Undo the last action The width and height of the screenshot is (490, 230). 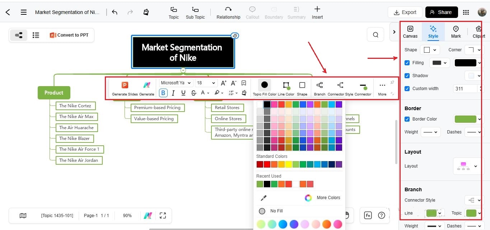coord(115,12)
